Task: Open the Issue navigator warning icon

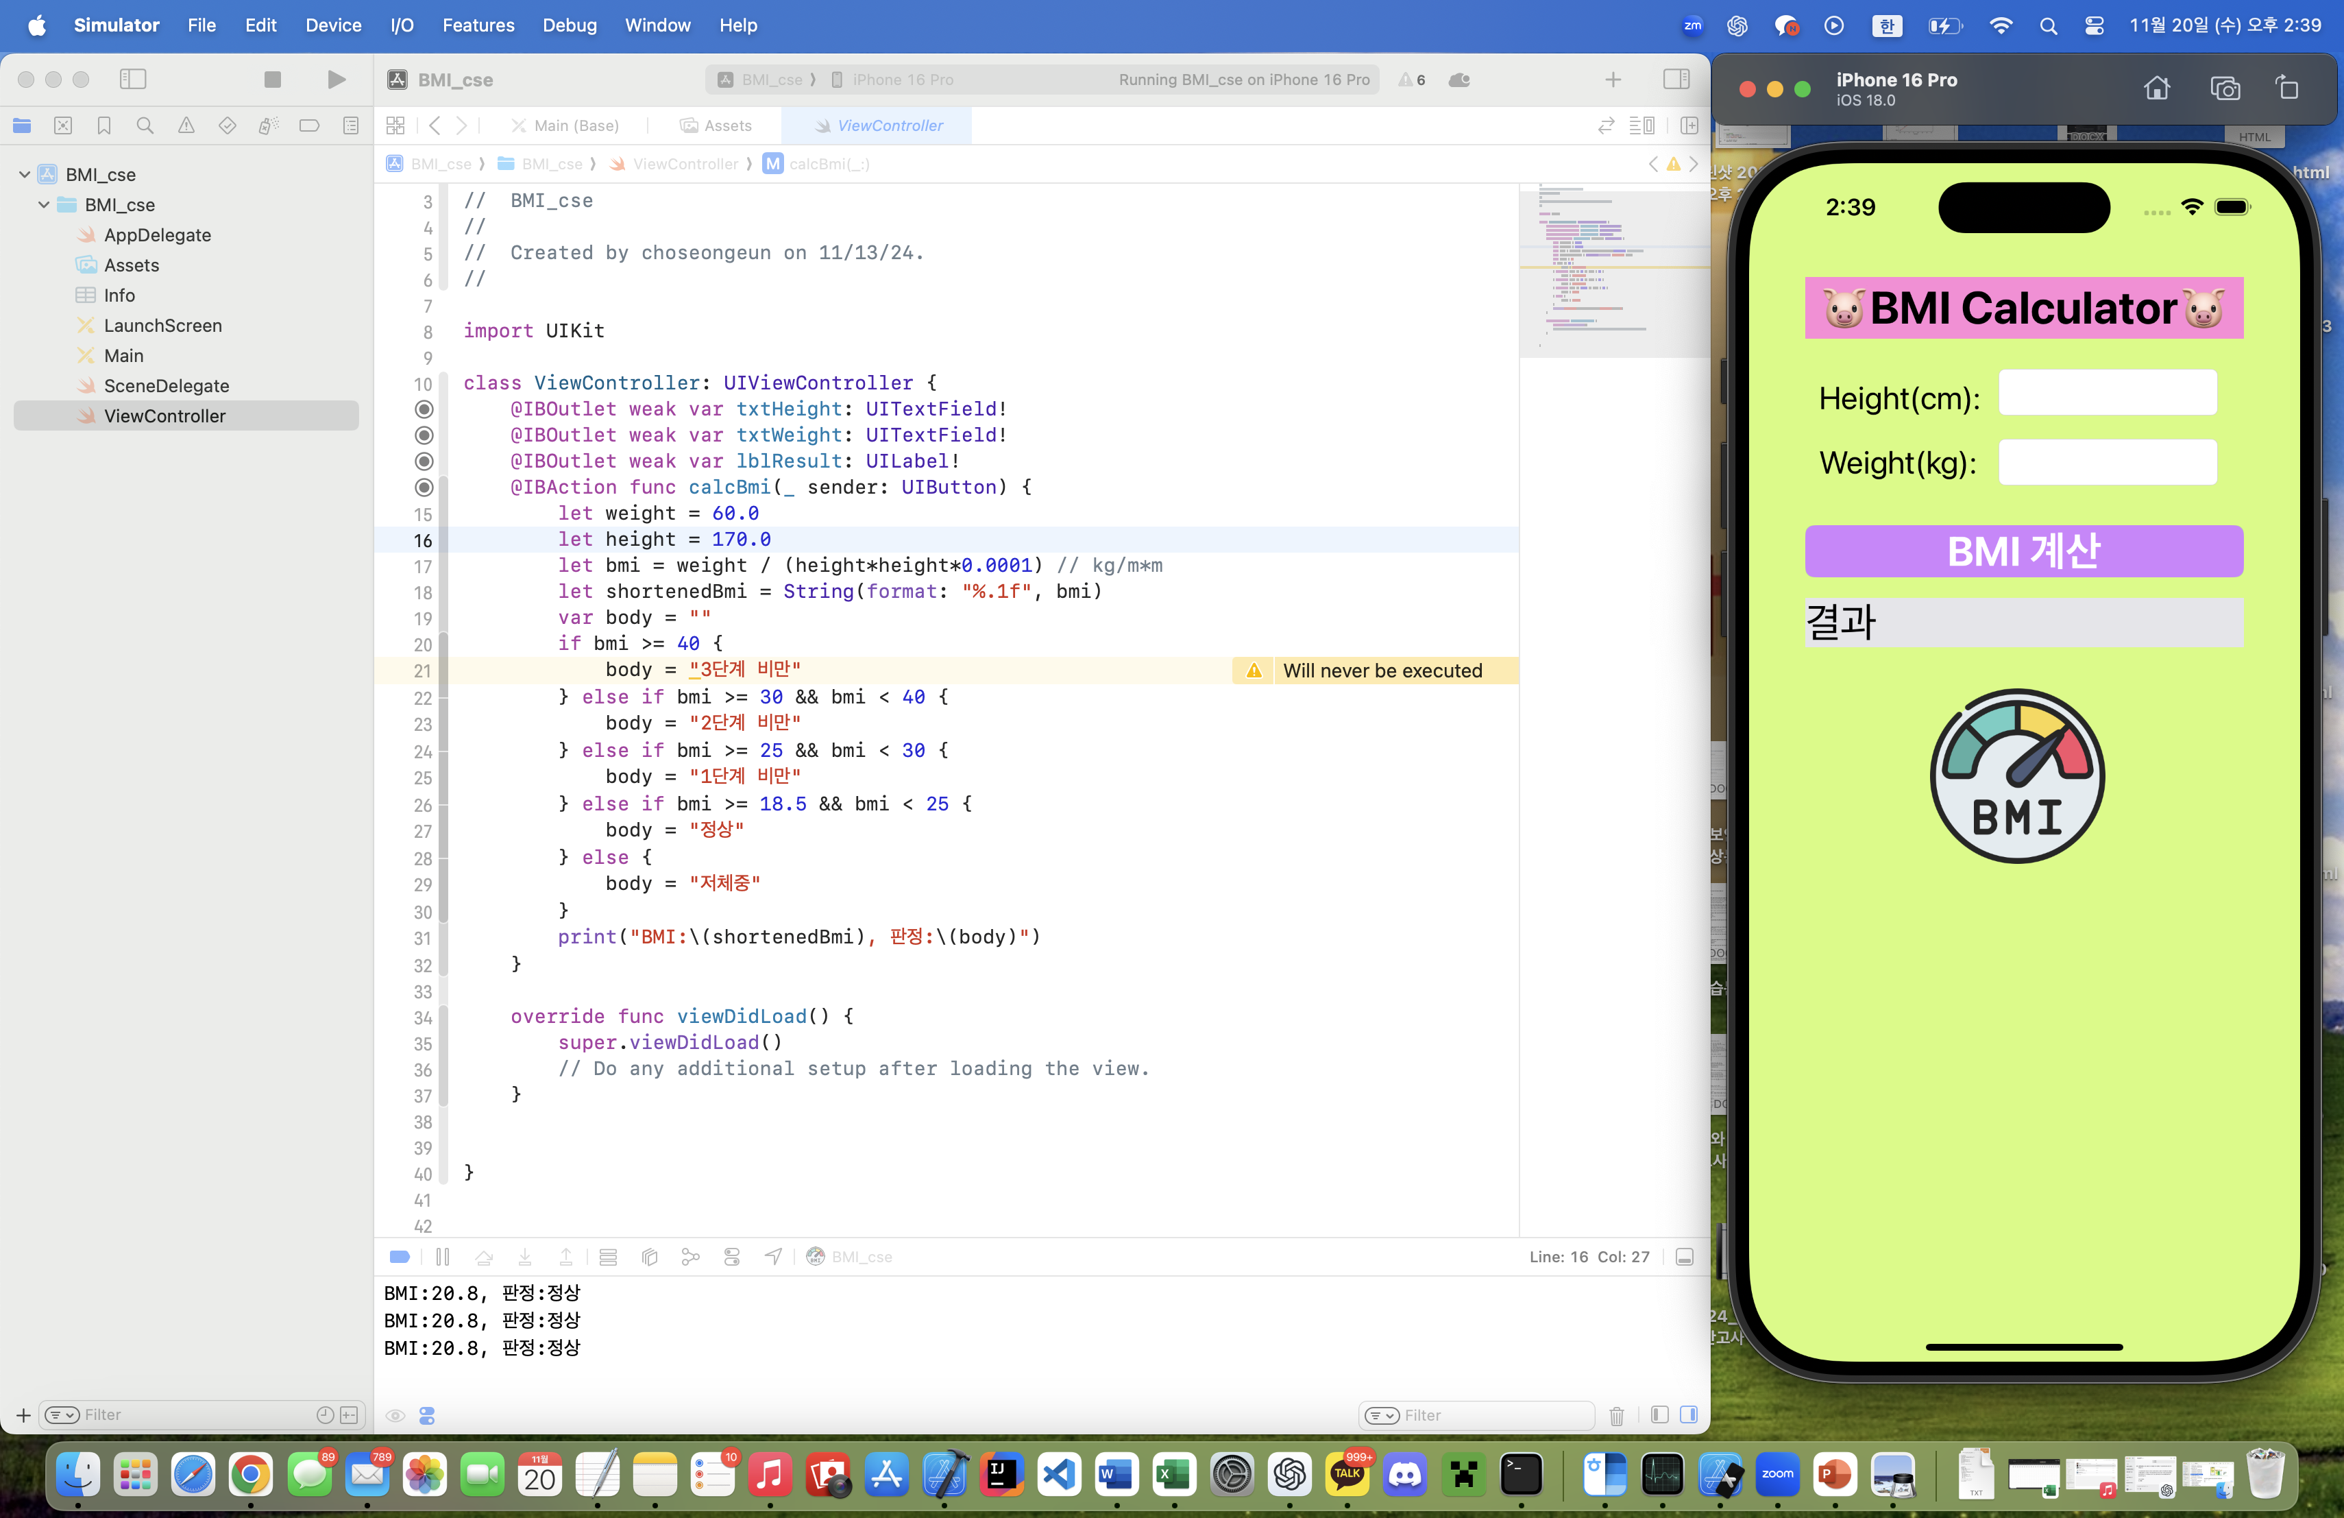Action: click(186, 125)
